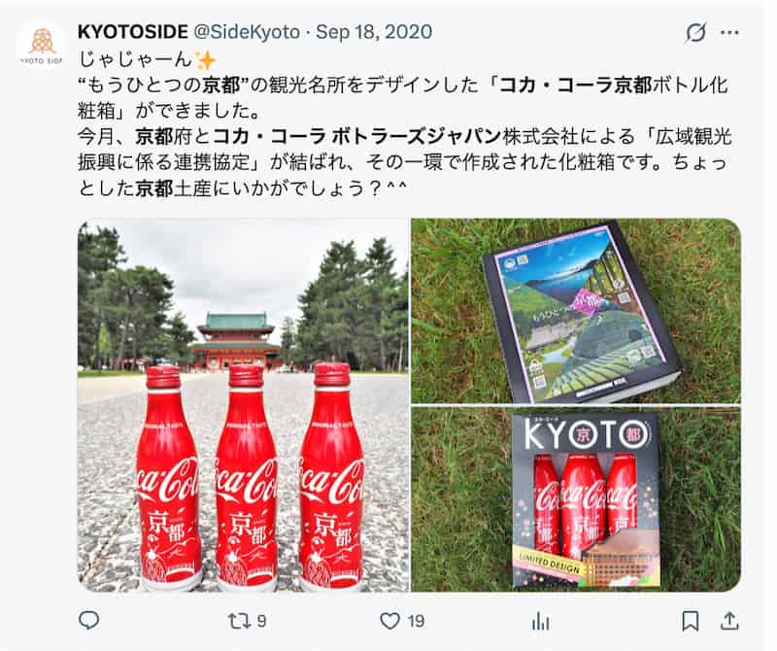Open the KYOTOSIDE display name link
The width and height of the screenshot is (777, 651).
click(133, 32)
